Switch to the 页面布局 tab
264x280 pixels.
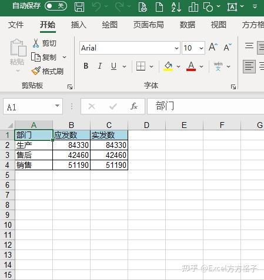(x=149, y=25)
